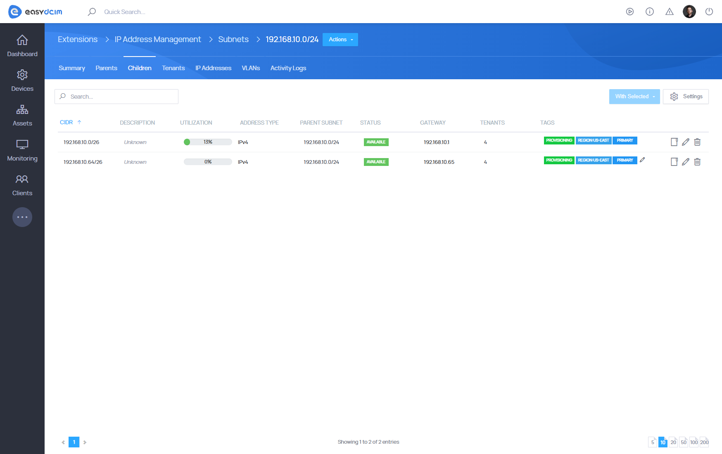Delete the 192.168.10.64/26 subnet trash icon
This screenshot has height=454, width=722.
(697, 162)
